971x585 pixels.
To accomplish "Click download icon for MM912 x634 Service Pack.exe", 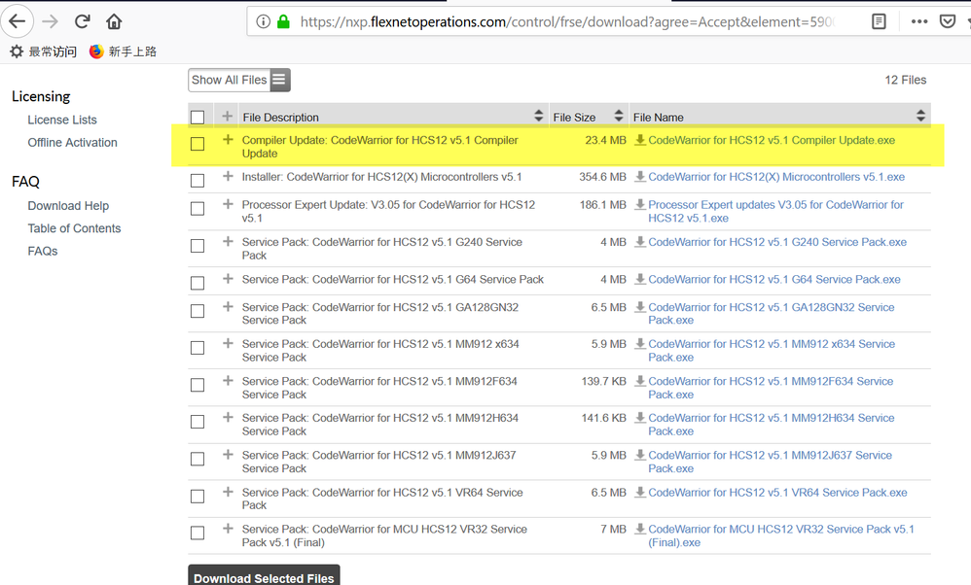I will coord(640,344).
